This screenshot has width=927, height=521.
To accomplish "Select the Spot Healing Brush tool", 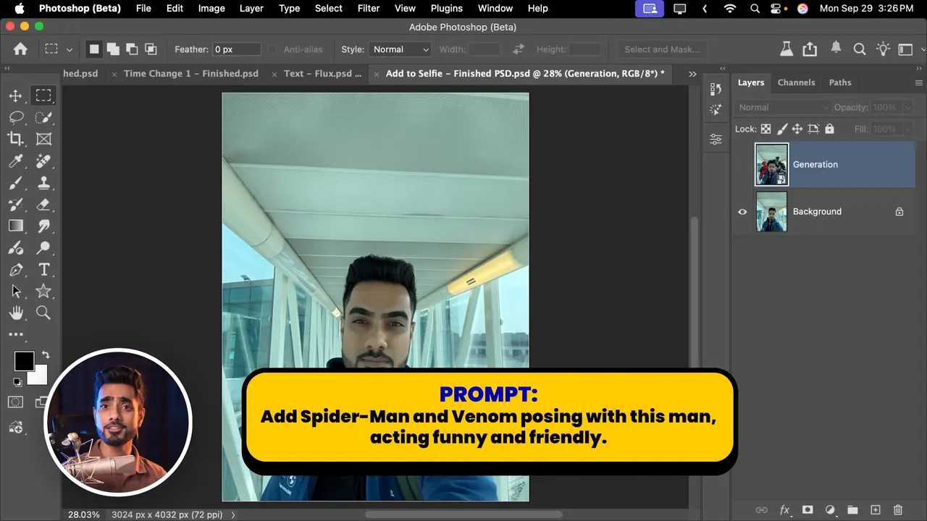I will pos(43,161).
